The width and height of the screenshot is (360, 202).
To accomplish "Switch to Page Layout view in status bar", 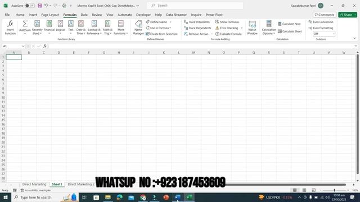I will click(304, 190).
